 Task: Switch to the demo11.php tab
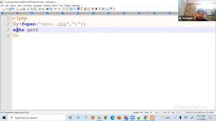pos(38,13)
